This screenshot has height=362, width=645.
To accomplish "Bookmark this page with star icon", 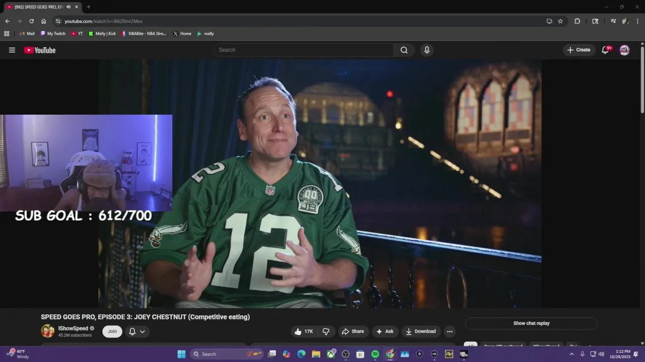I will point(560,21).
